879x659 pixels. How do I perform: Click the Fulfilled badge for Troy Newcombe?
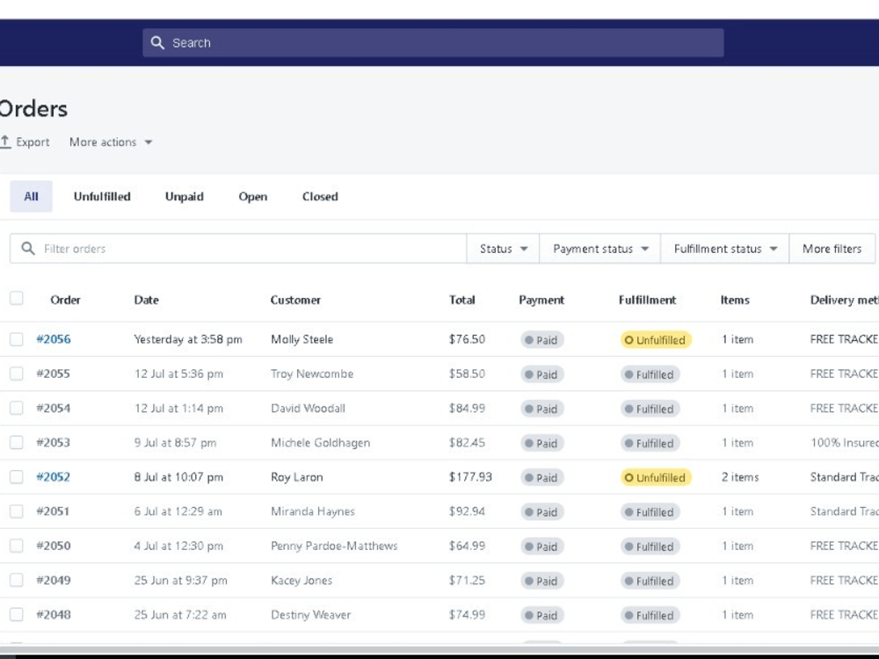650,374
